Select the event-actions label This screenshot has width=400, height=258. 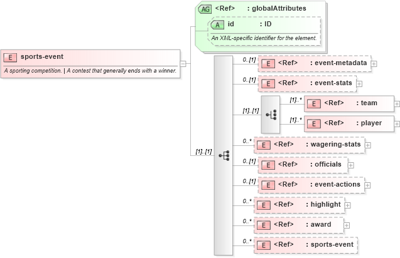(337, 185)
